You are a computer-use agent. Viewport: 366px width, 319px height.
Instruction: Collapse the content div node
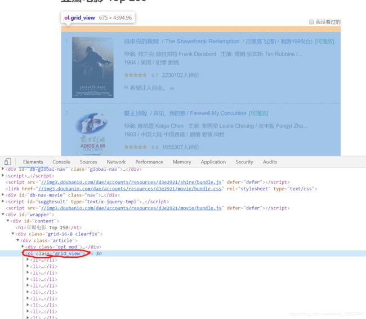tap(8, 221)
